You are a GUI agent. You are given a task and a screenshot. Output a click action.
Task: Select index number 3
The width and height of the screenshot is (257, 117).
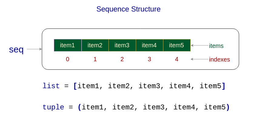pos(149,59)
